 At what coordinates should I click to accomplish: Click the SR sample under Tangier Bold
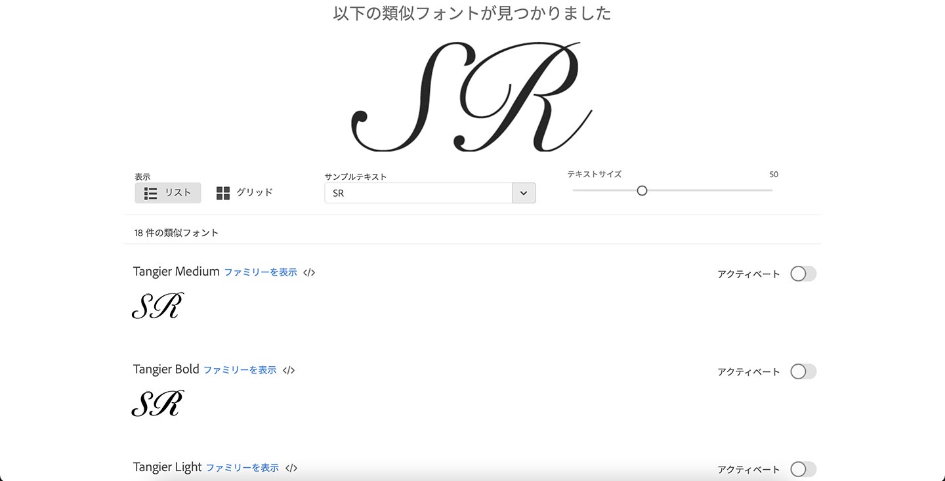(x=157, y=404)
